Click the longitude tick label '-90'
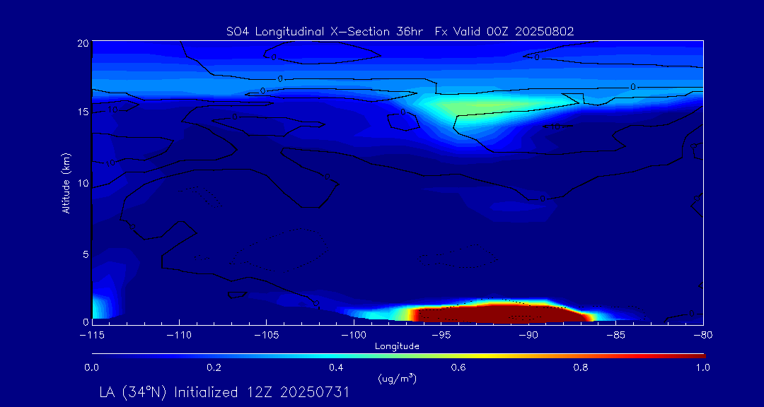The height and width of the screenshot is (407, 764). click(x=528, y=336)
